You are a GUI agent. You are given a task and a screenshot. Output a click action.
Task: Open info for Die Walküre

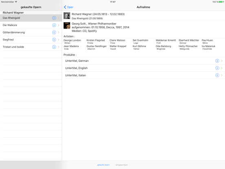tap(54, 25)
